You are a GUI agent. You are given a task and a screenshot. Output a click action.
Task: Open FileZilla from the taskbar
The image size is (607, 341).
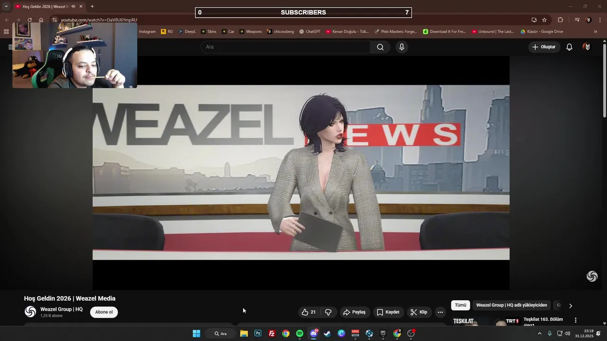pos(272,333)
